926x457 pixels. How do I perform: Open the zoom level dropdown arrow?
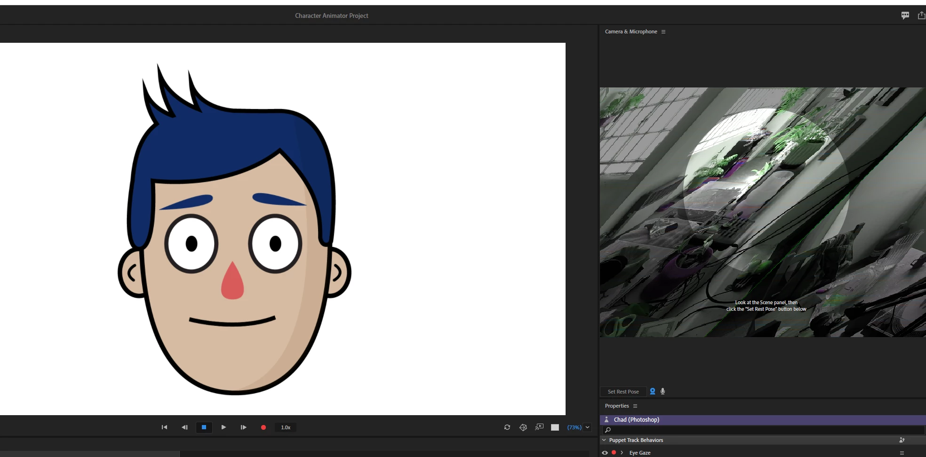588,427
